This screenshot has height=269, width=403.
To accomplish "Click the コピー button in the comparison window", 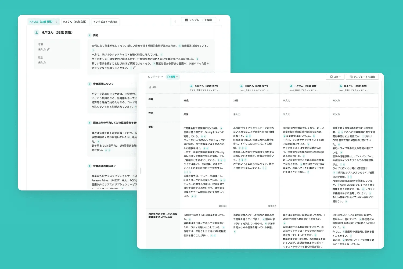I will (335, 77).
